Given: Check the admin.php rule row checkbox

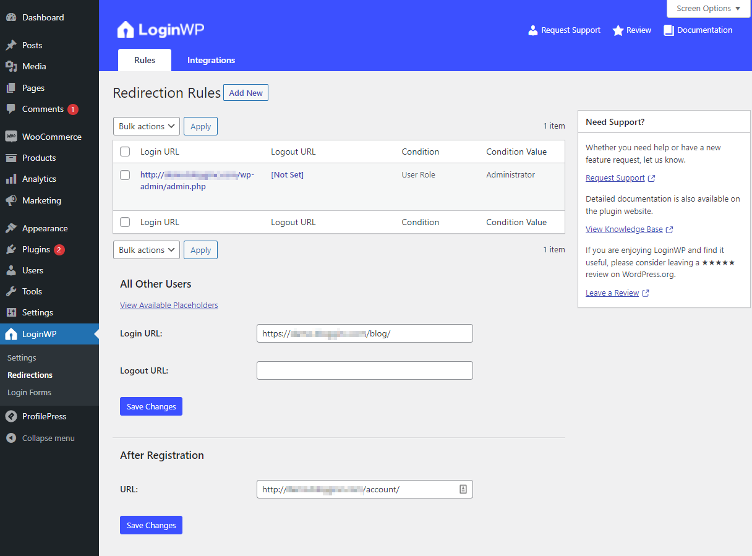Looking at the screenshot, I should 125,175.
